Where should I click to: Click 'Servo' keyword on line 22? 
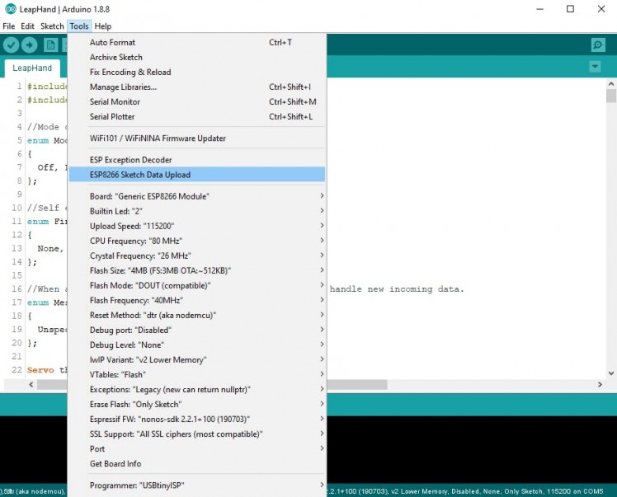[40, 370]
